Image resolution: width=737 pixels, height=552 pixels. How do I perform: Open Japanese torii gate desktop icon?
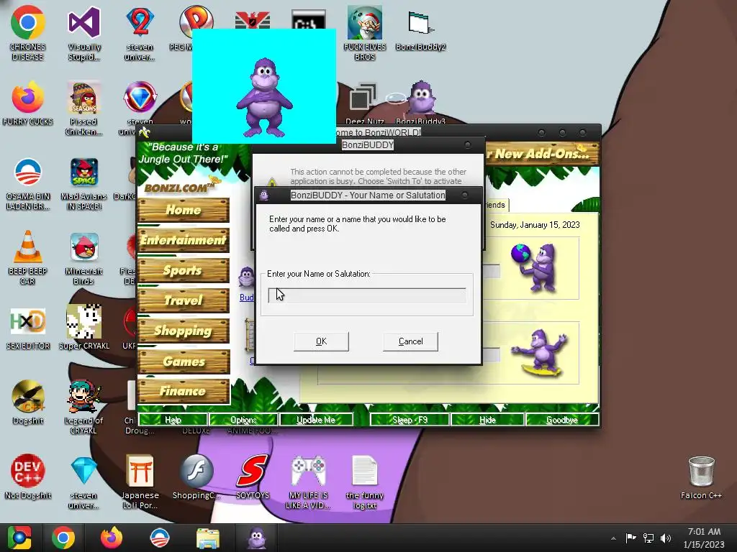140,482
